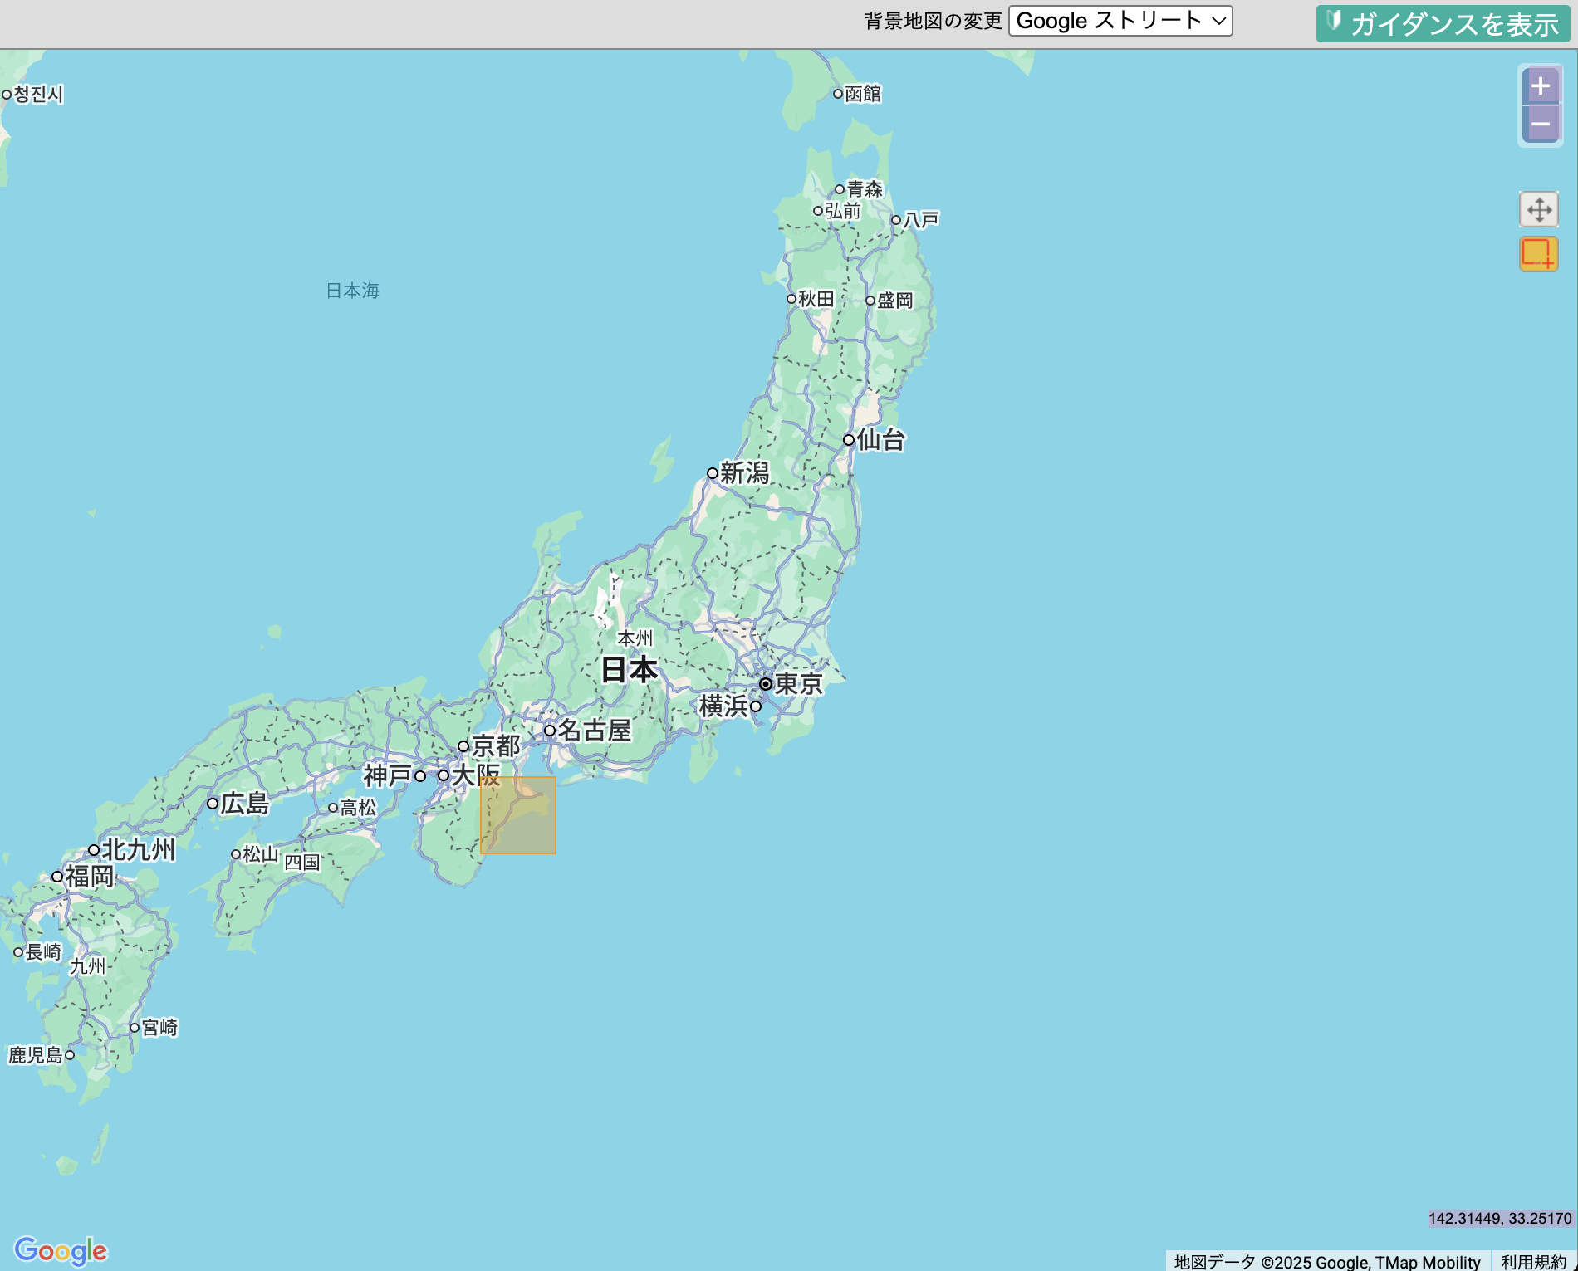Click the 松山 city label
This screenshot has width=1578, height=1271.
coord(261,853)
